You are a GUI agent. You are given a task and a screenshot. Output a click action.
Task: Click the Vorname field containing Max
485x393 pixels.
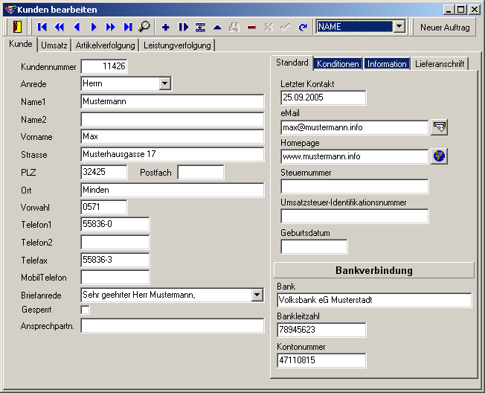coord(173,136)
